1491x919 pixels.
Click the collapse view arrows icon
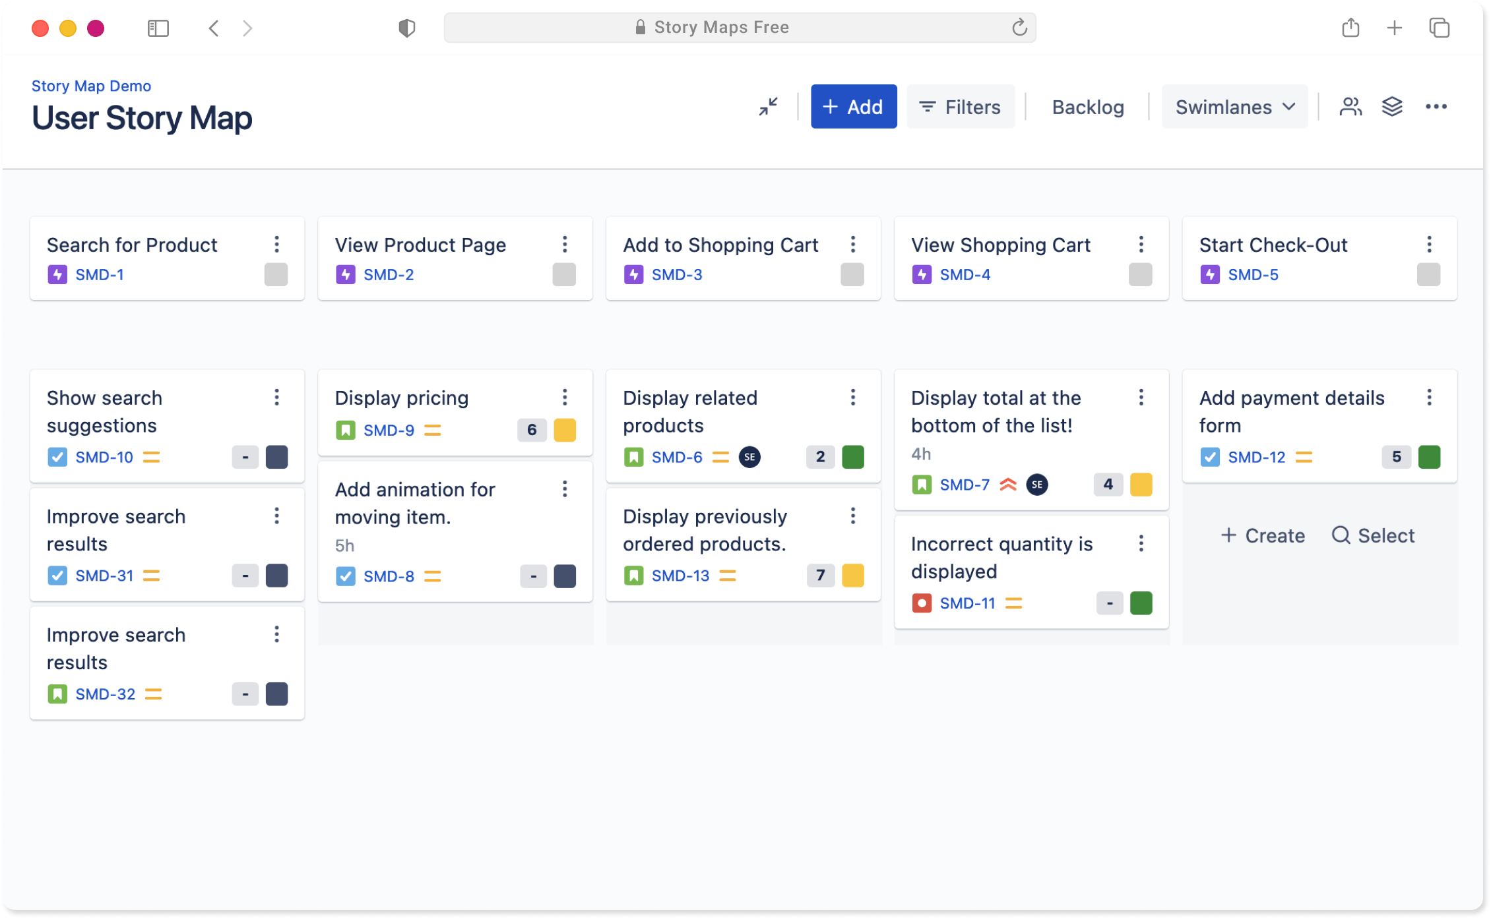769,107
